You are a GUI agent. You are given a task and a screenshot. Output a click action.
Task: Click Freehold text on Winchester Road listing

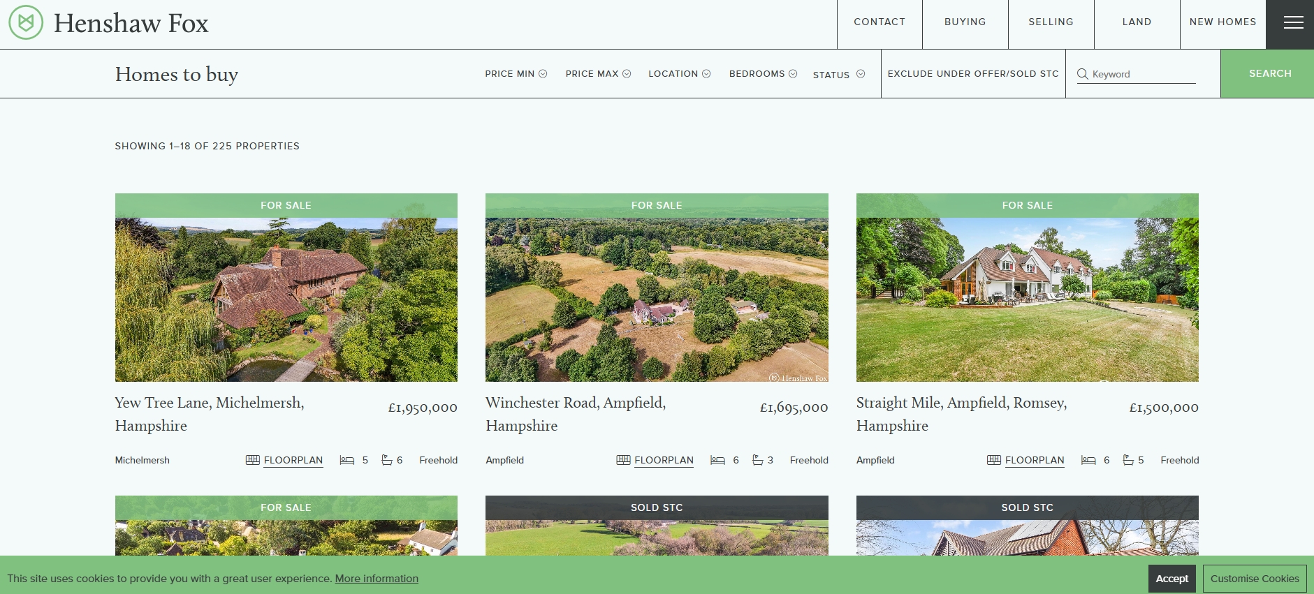click(x=809, y=460)
